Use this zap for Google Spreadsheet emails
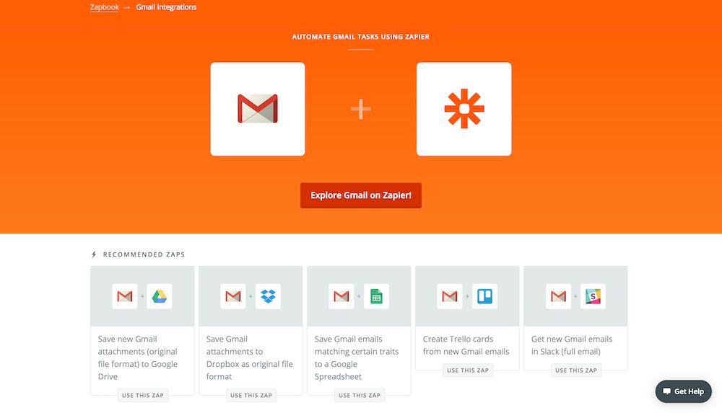Viewport: 722px width, 413px height. point(359,395)
